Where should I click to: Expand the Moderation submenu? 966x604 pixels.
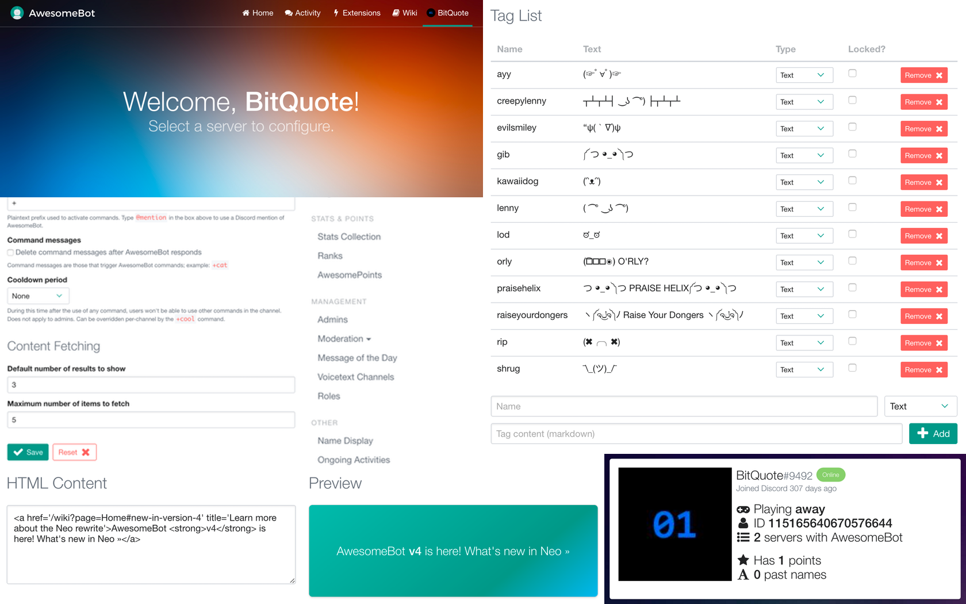tap(344, 339)
